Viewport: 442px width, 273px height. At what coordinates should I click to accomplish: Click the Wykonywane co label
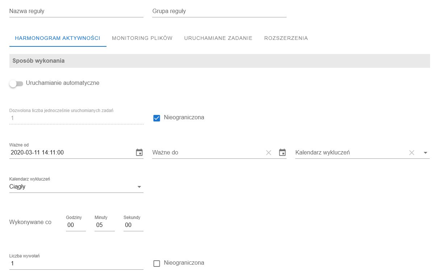(30, 222)
